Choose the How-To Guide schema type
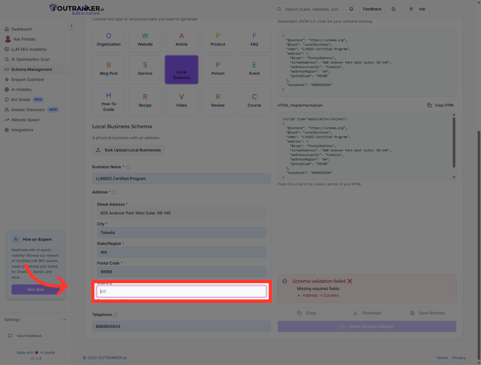This screenshot has height=365, width=481. pyautogui.click(x=109, y=102)
